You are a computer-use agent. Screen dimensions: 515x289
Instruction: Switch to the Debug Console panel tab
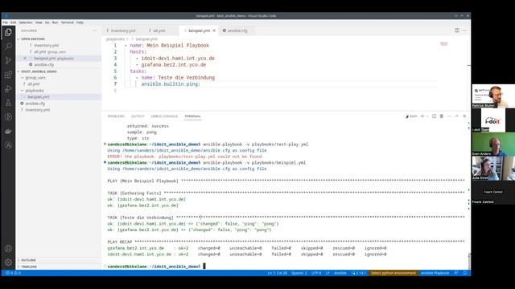point(164,116)
